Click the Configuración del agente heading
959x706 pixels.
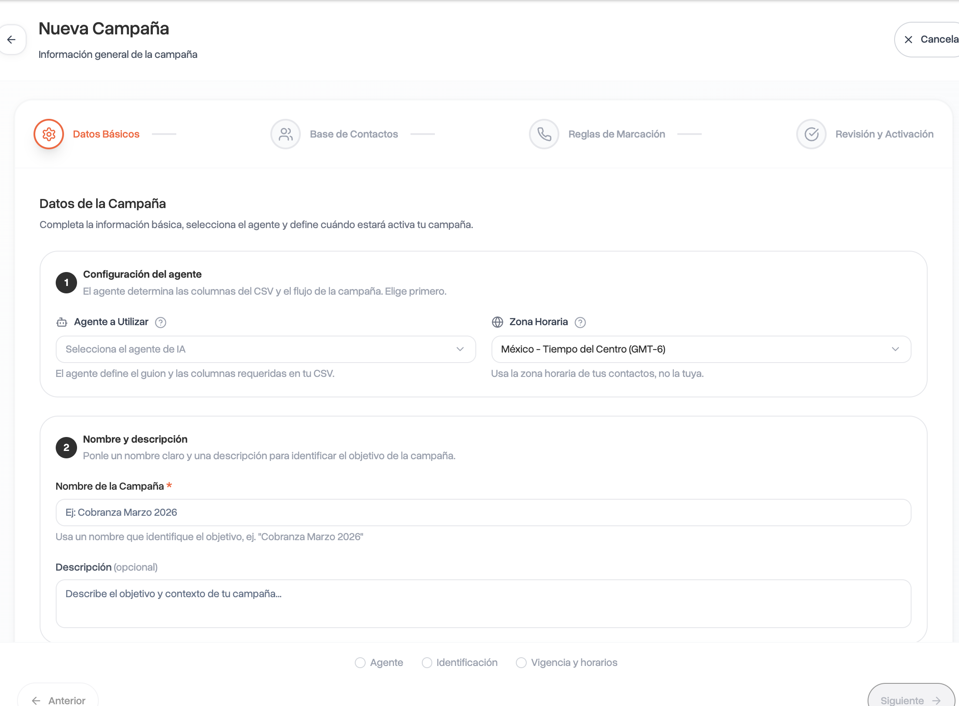pyautogui.click(x=142, y=274)
